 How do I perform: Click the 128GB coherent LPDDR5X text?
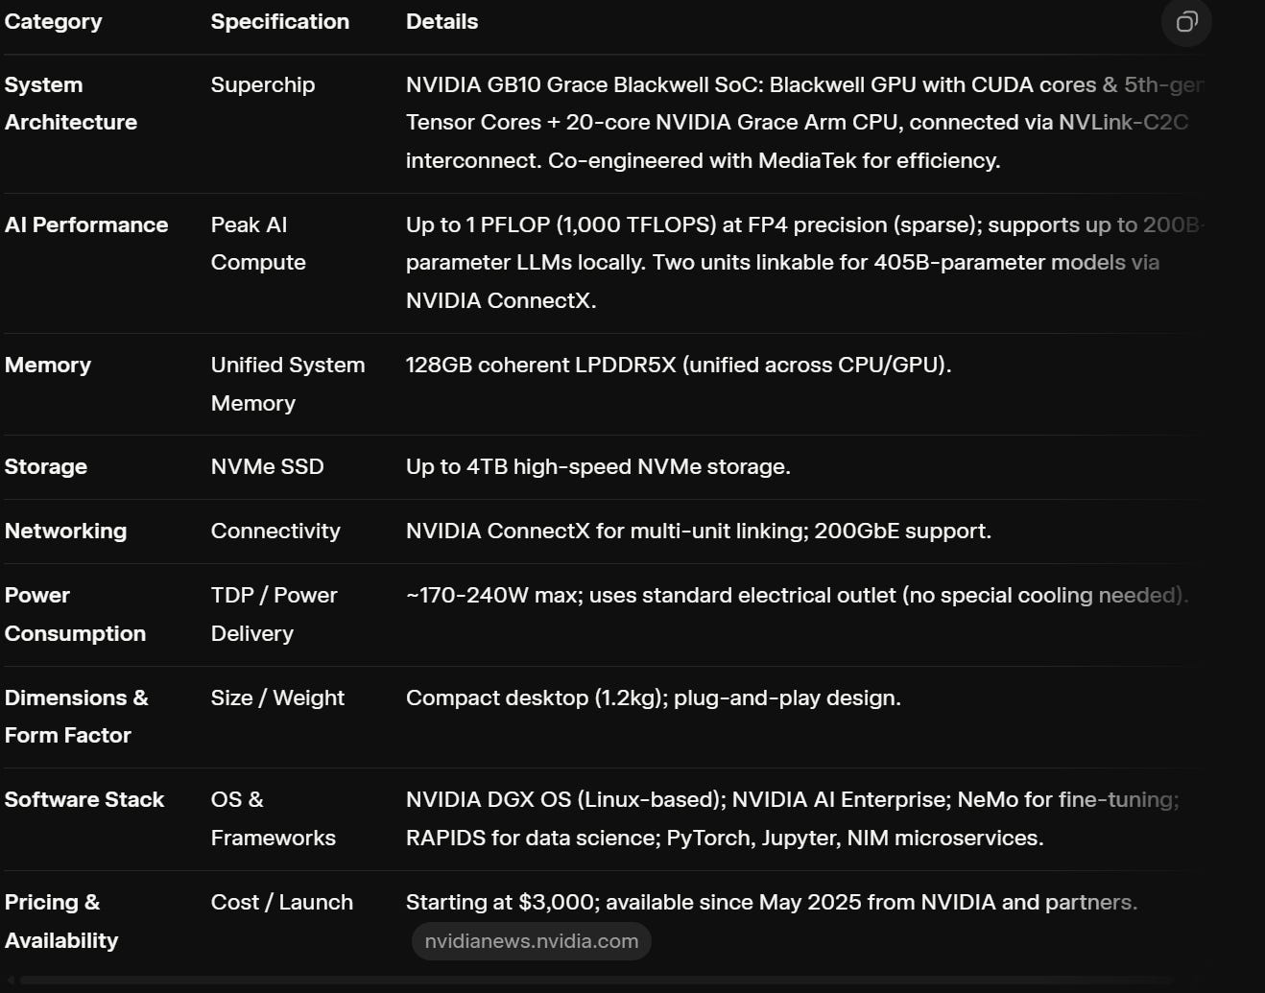tap(679, 366)
